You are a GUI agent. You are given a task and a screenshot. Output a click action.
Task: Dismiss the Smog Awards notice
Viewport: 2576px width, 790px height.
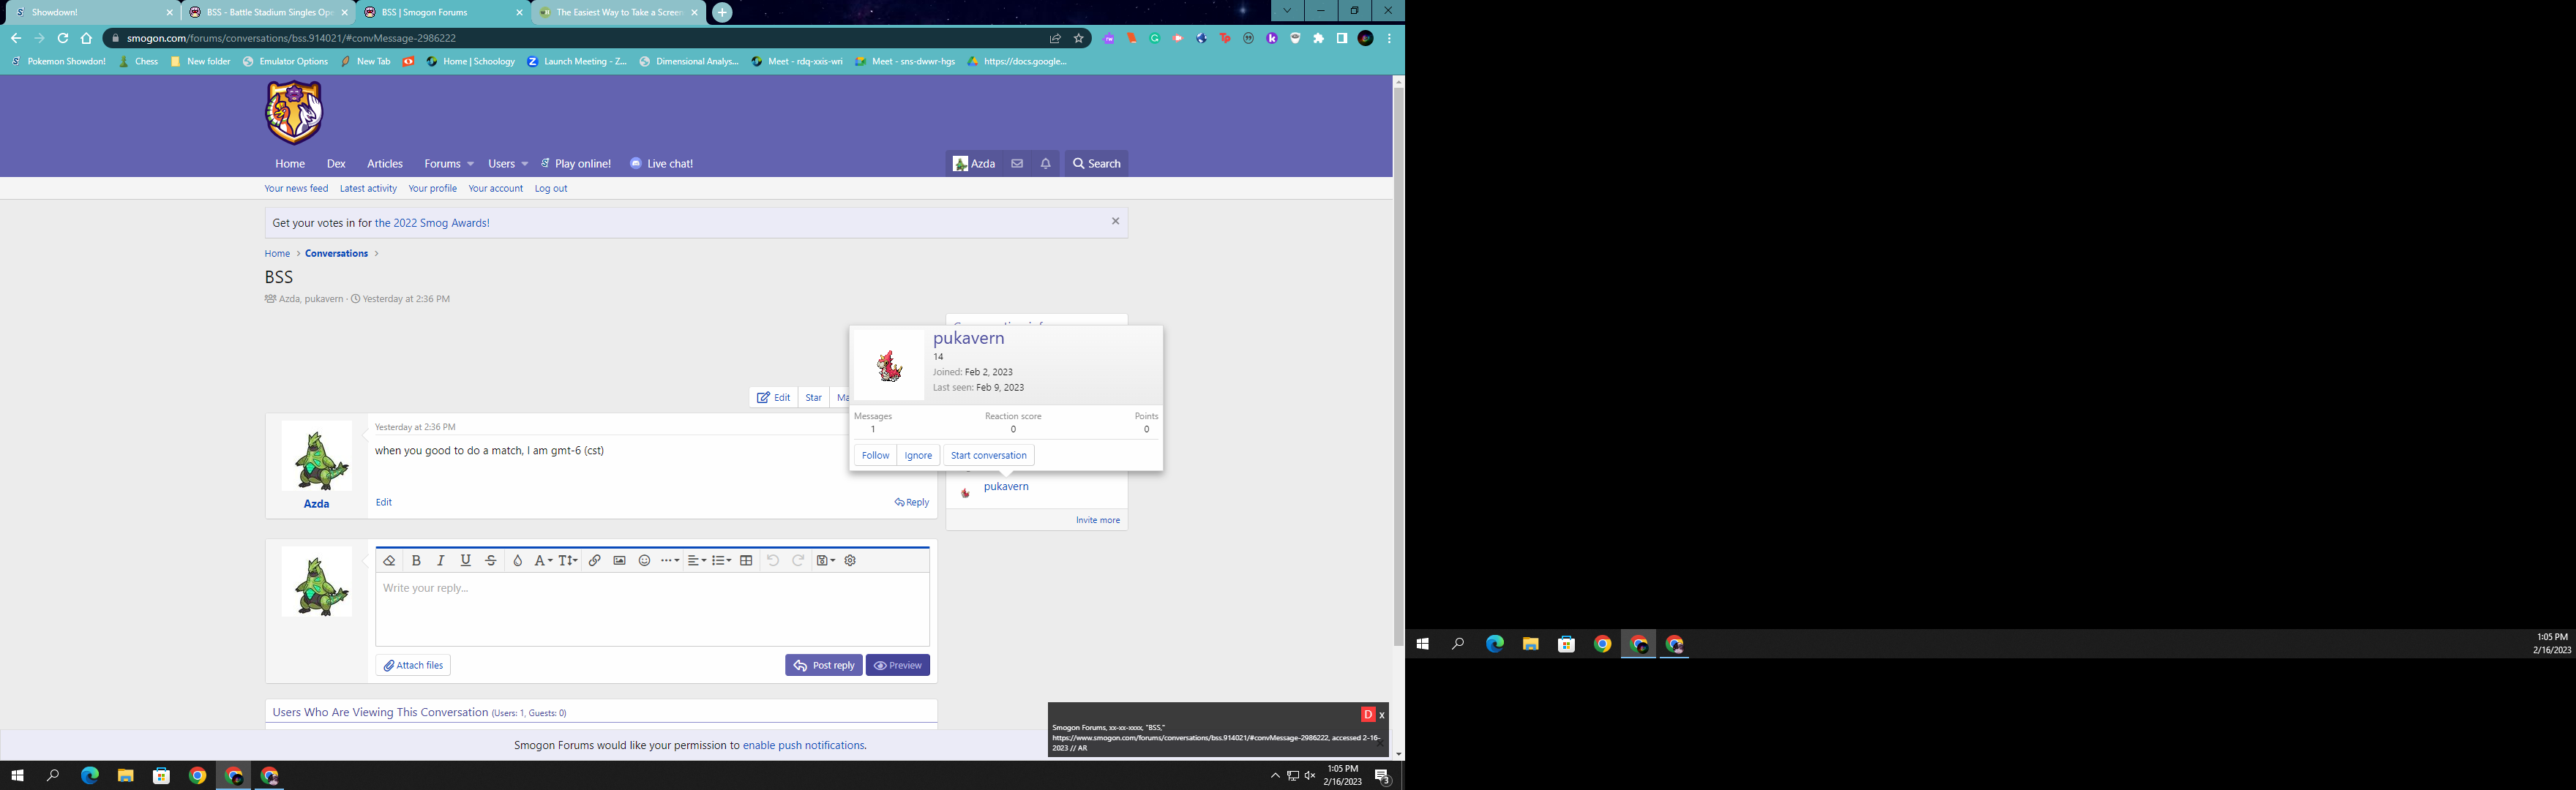pos(1115,221)
